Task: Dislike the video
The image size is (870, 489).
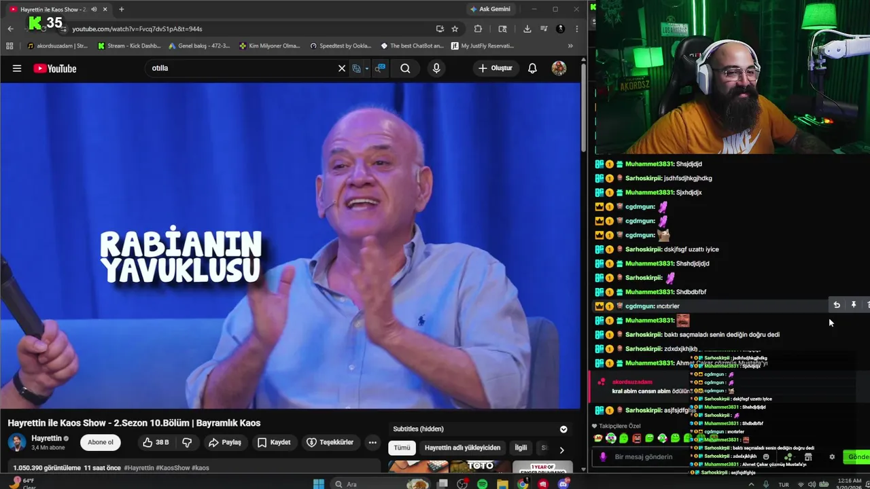Action: coord(187,442)
